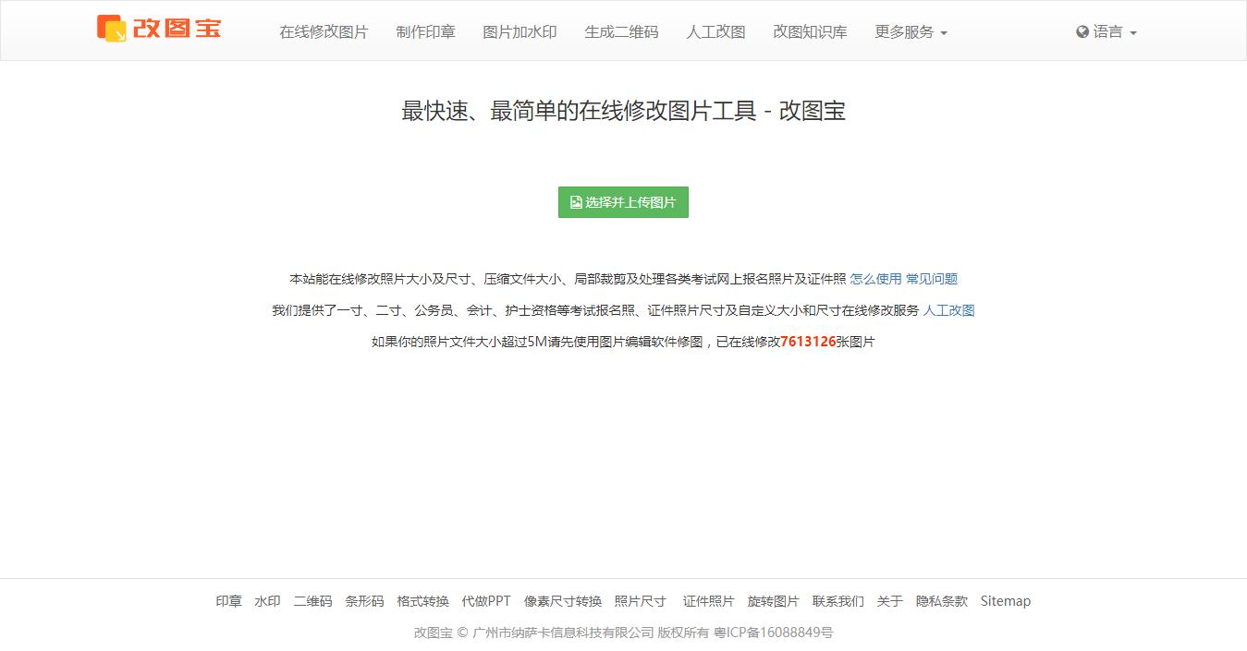Image resolution: width=1247 pixels, height=651 pixels.
Task: Click the globe language icon
Action: 1082,30
